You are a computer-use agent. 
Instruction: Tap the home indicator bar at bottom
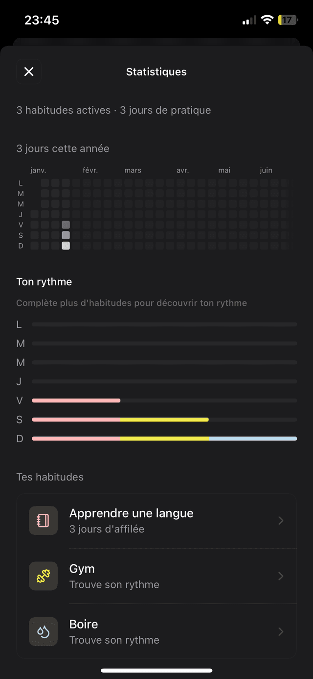156,670
